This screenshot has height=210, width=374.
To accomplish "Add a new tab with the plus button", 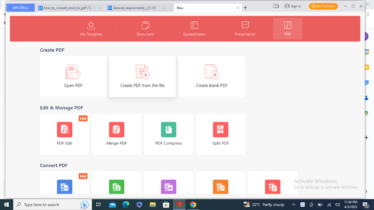I will click(245, 8).
